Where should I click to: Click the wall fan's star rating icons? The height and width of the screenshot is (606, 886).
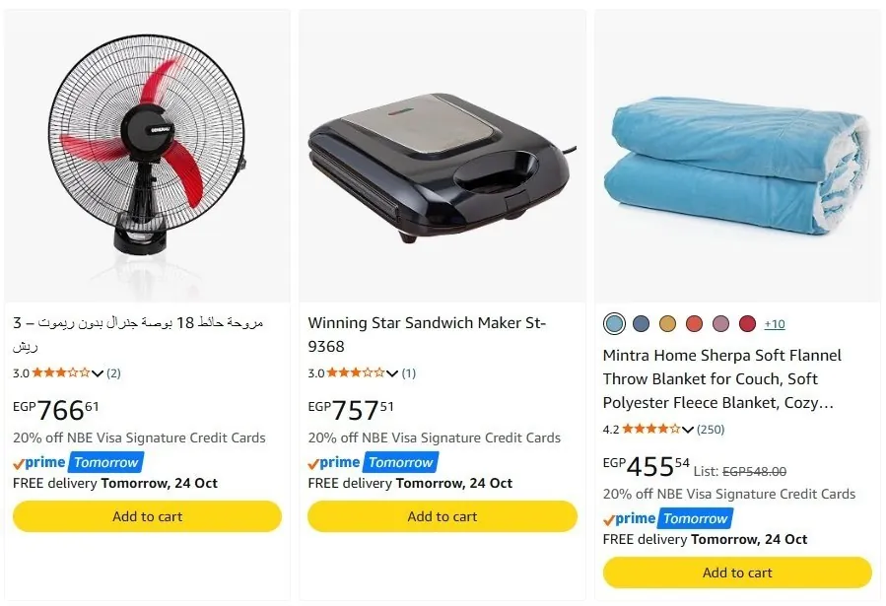61,372
